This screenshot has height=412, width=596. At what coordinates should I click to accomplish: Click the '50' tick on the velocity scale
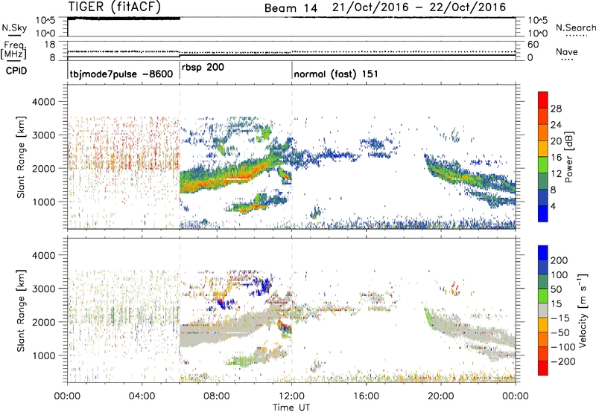tap(556, 289)
